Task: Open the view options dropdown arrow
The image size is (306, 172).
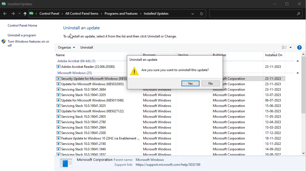Action: (290, 47)
